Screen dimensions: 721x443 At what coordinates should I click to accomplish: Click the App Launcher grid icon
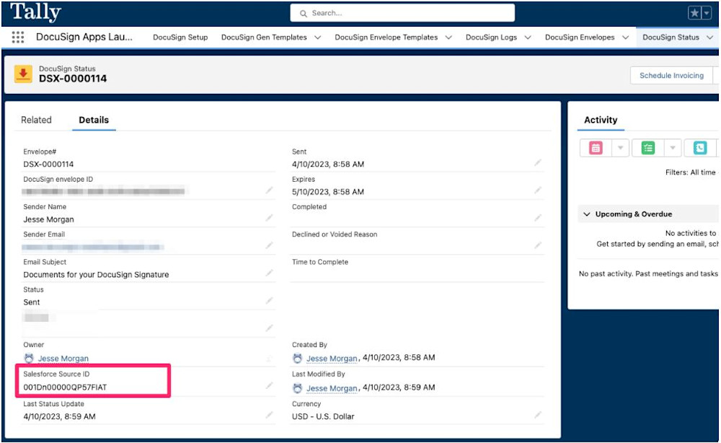tap(18, 37)
